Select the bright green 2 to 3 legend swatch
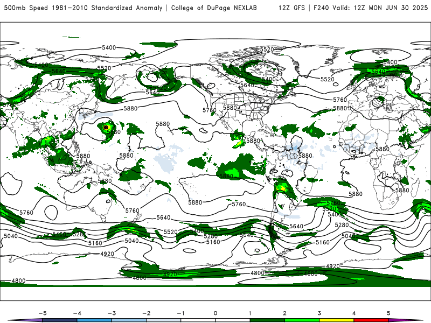431x323 pixels. 302,320
